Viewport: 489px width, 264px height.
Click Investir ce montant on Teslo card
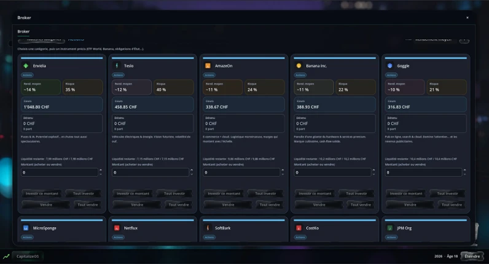coord(133,193)
